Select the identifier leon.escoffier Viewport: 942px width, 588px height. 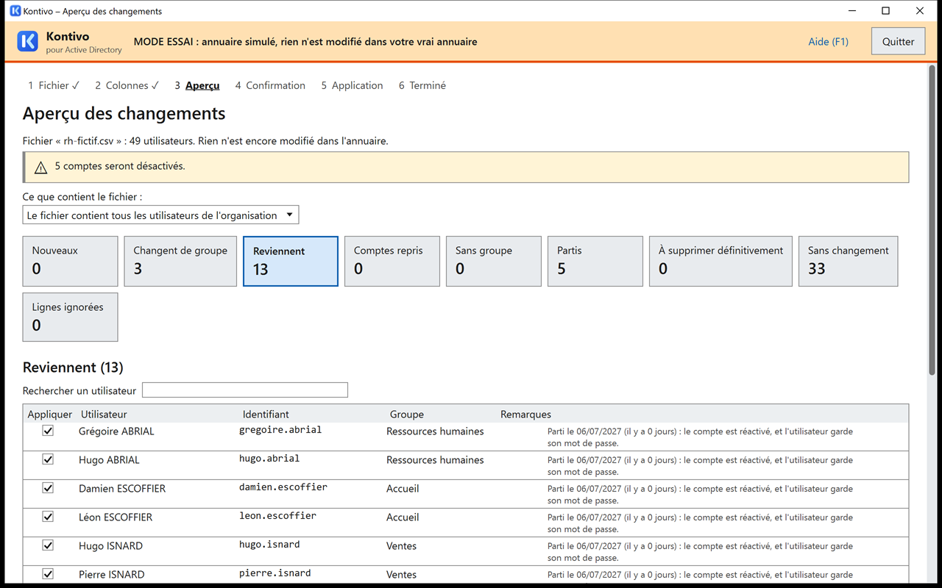pyautogui.click(x=277, y=516)
